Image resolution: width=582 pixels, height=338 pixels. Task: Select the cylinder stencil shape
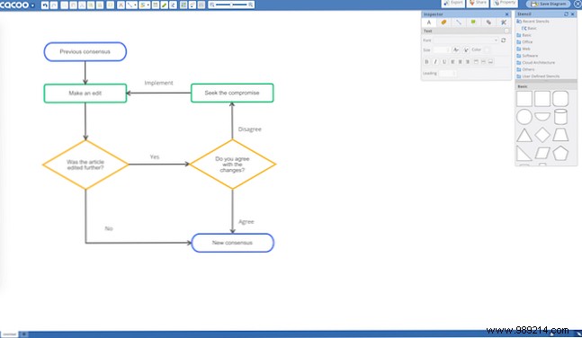[560, 117]
